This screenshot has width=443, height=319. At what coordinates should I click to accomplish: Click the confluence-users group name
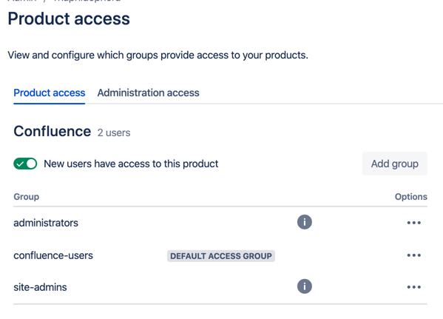pos(53,255)
